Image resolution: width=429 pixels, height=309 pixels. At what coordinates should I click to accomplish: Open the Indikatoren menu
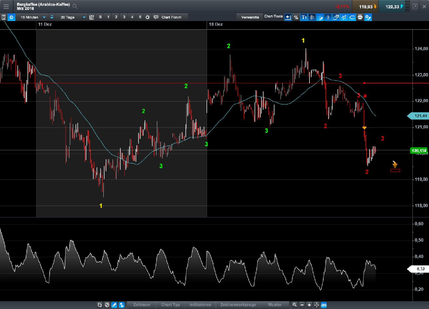[x=201, y=305]
